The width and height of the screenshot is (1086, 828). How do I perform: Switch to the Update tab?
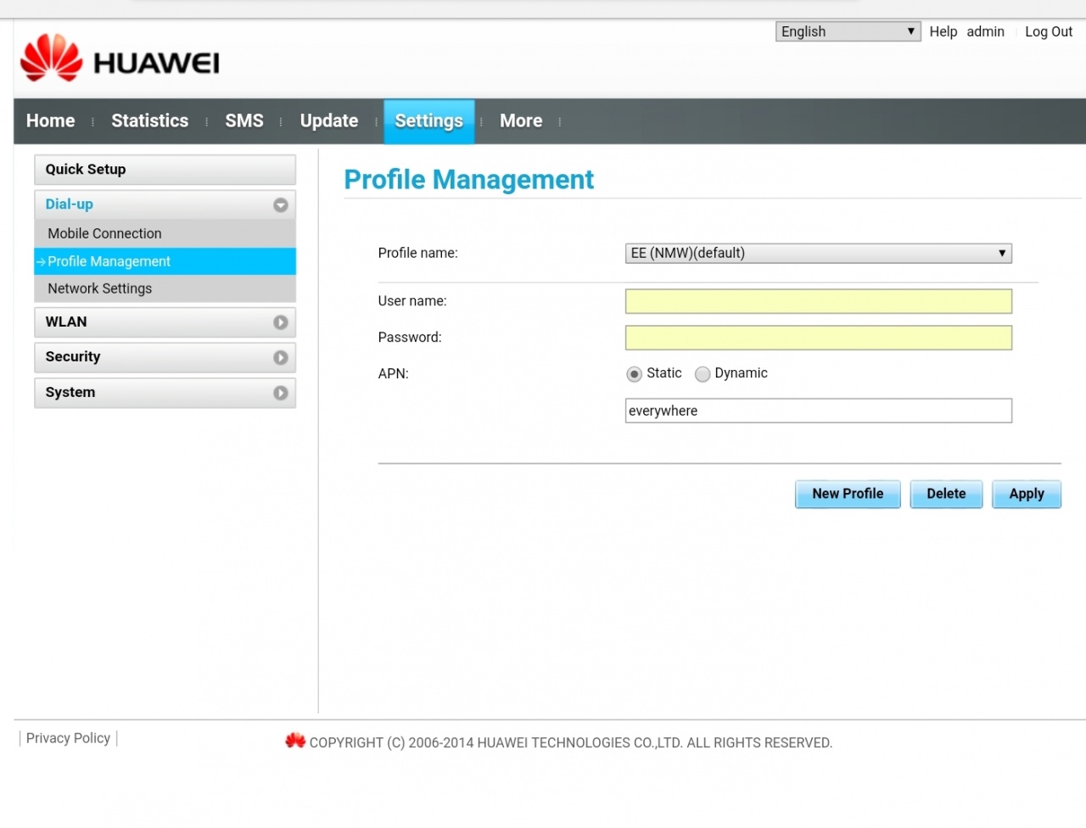click(329, 120)
